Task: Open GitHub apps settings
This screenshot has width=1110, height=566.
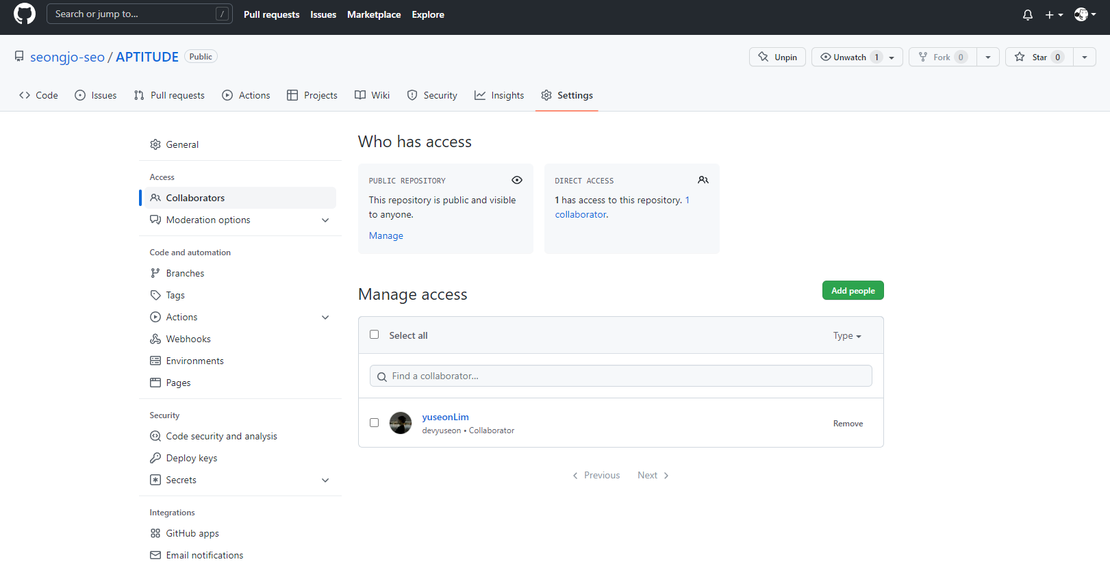Action: point(240,533)
